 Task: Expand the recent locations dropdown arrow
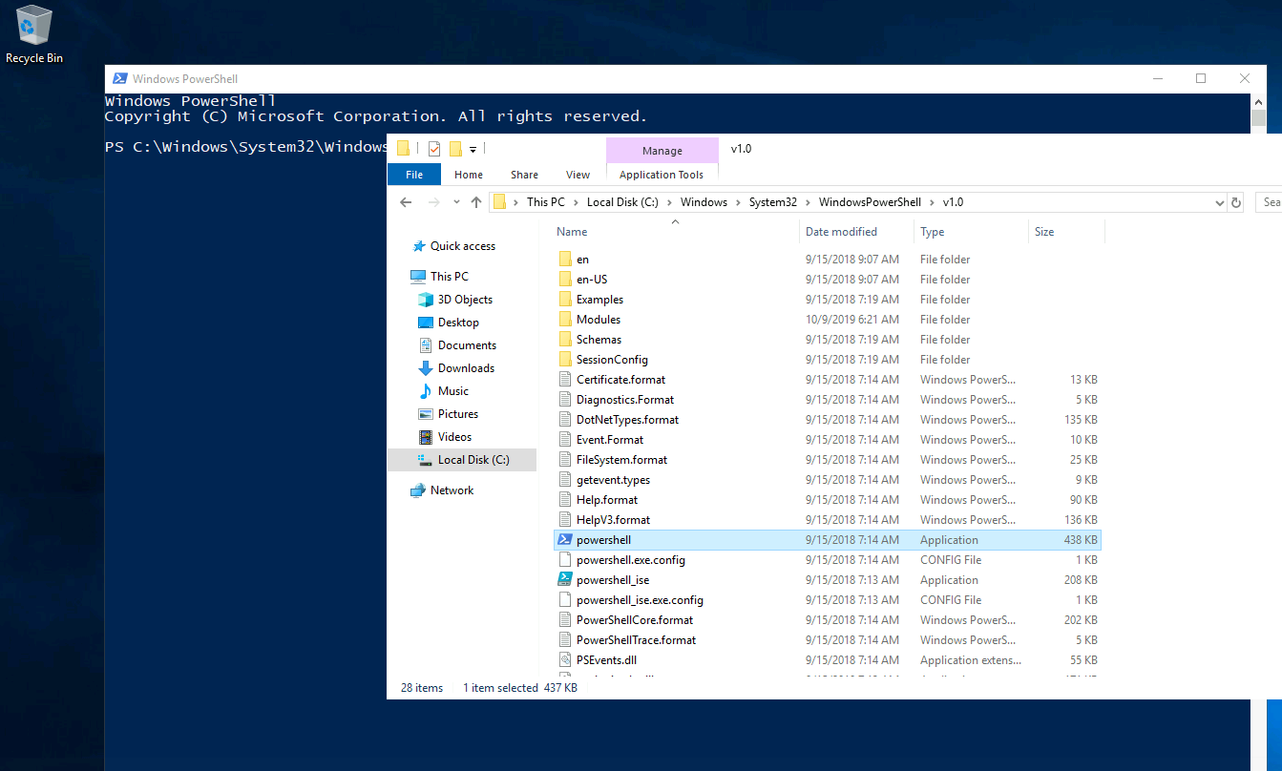(457, 202)
